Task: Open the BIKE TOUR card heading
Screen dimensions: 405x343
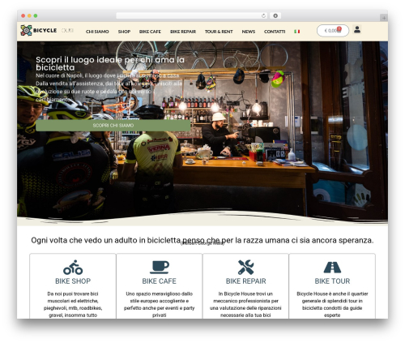Action: pyautogui.click(x=332, y=281)
